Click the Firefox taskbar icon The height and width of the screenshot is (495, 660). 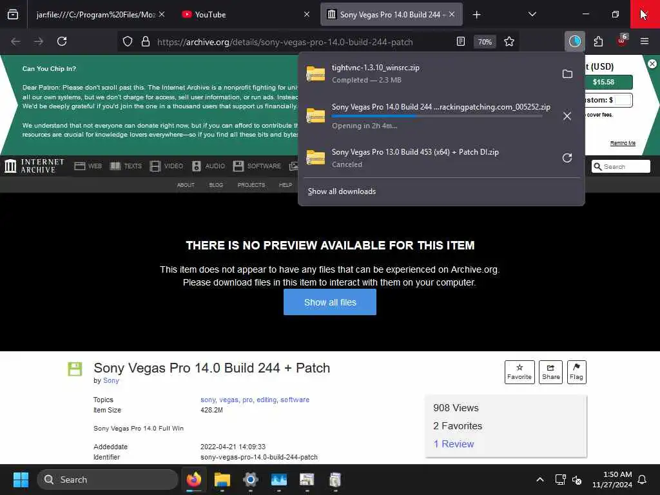coord(194,480)
